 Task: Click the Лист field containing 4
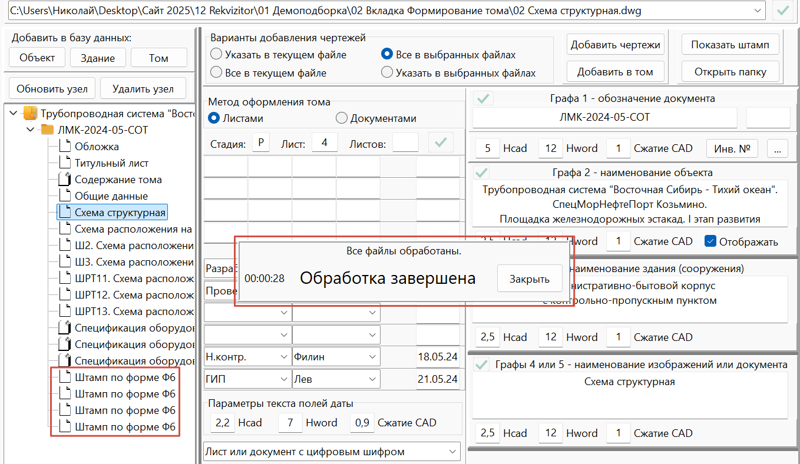(325, 142)
